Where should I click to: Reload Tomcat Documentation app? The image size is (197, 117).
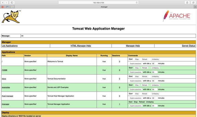144,76
